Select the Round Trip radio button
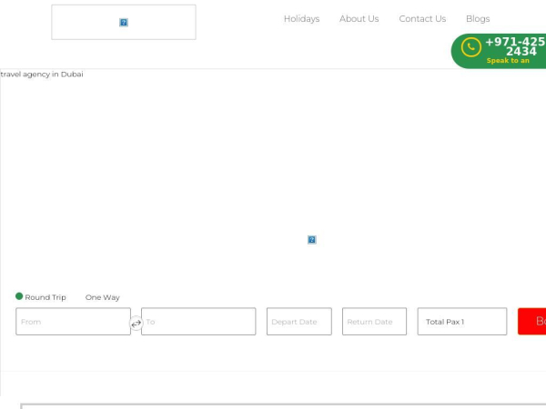This screenshot has width=546, height=409. tap(19, 296)
